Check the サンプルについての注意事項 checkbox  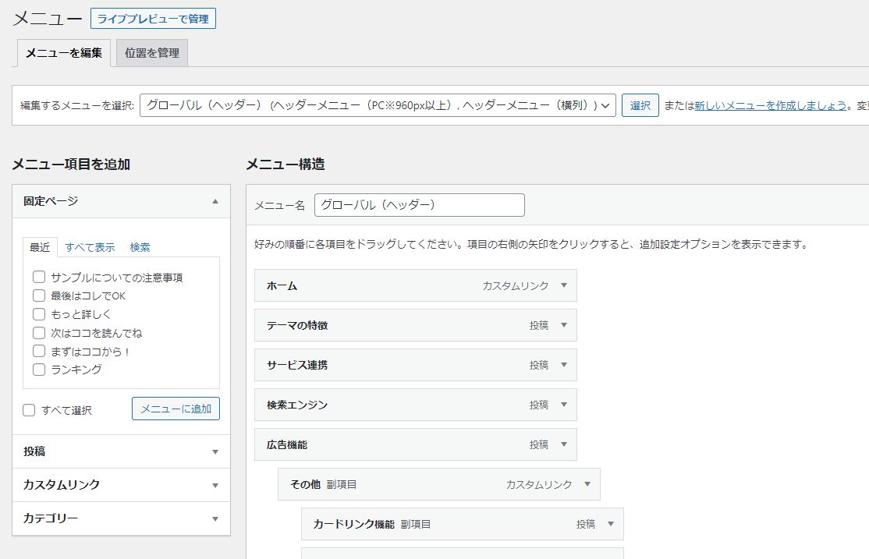(39, 277)
